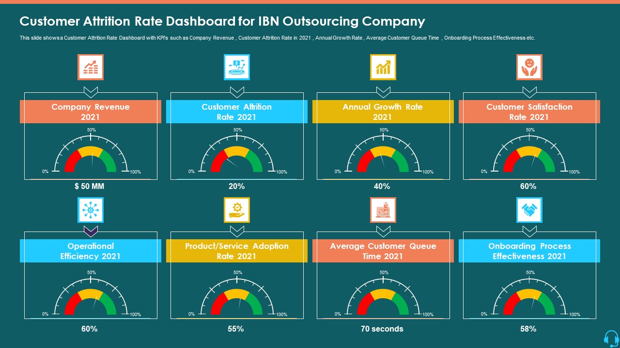Click the chevron arrow above Company Revenue

(x=91, y=91)
